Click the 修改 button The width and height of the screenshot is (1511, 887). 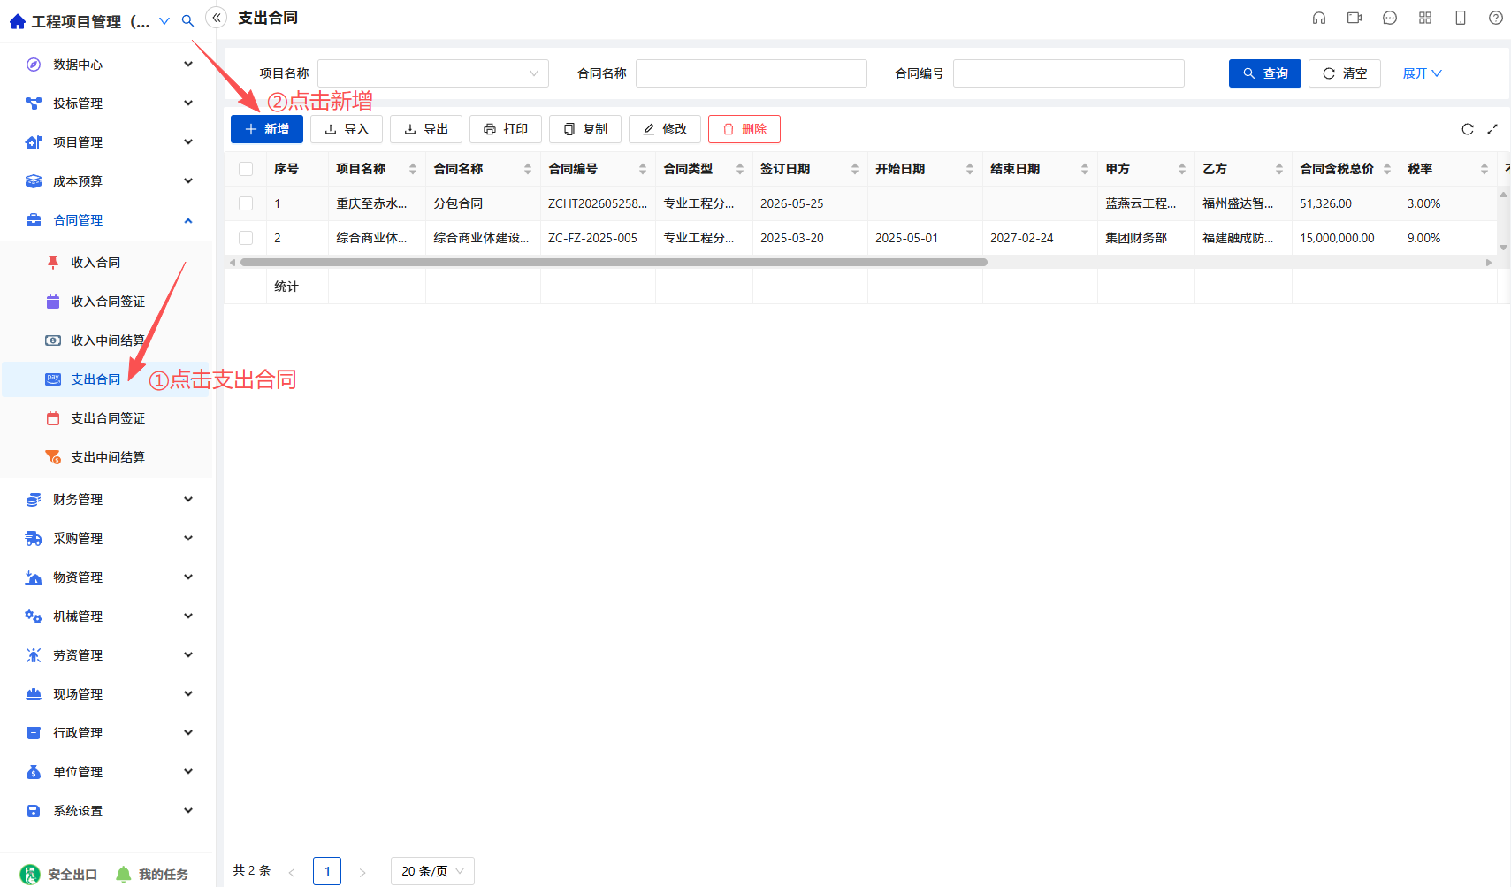coord(665,129)
